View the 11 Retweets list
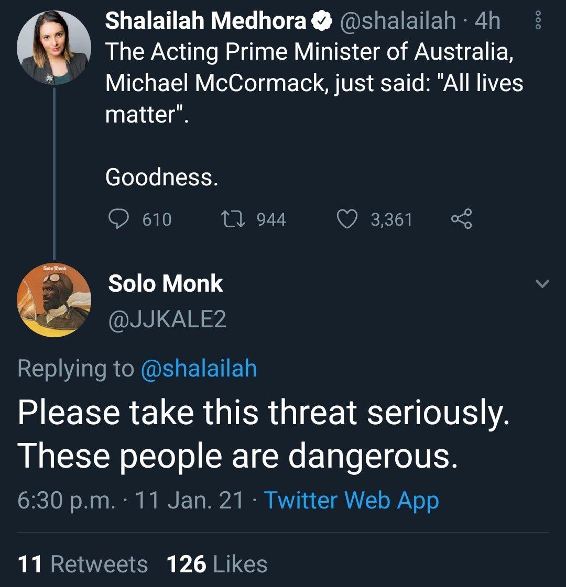The width and height of the screenshot is (566, 587). coord(83,564)
